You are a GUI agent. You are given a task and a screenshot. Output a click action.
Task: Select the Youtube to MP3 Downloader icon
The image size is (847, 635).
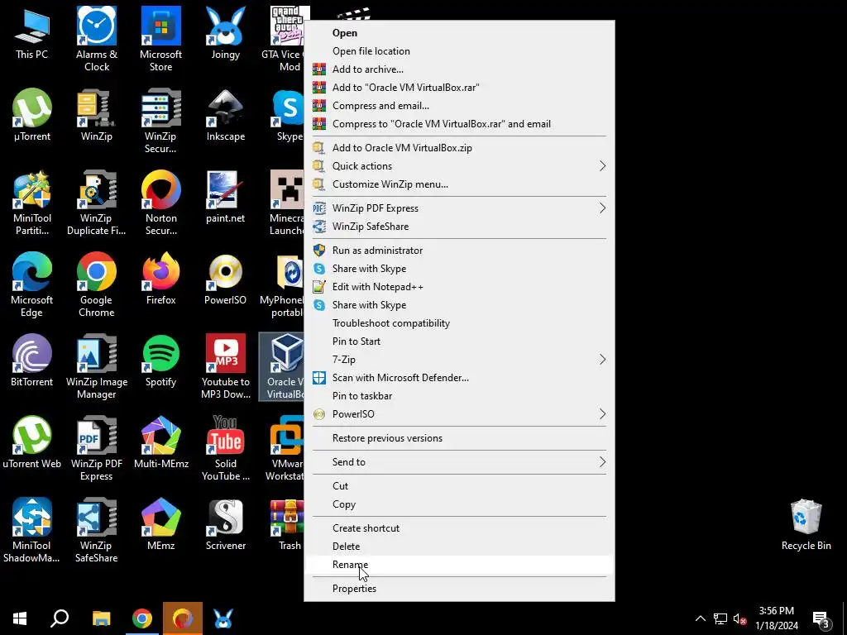coord(225,367)
